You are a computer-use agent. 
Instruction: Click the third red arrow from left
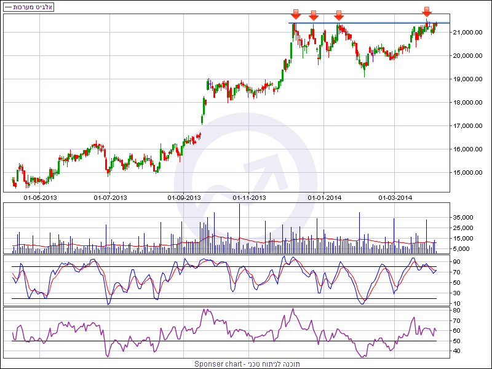339,15
